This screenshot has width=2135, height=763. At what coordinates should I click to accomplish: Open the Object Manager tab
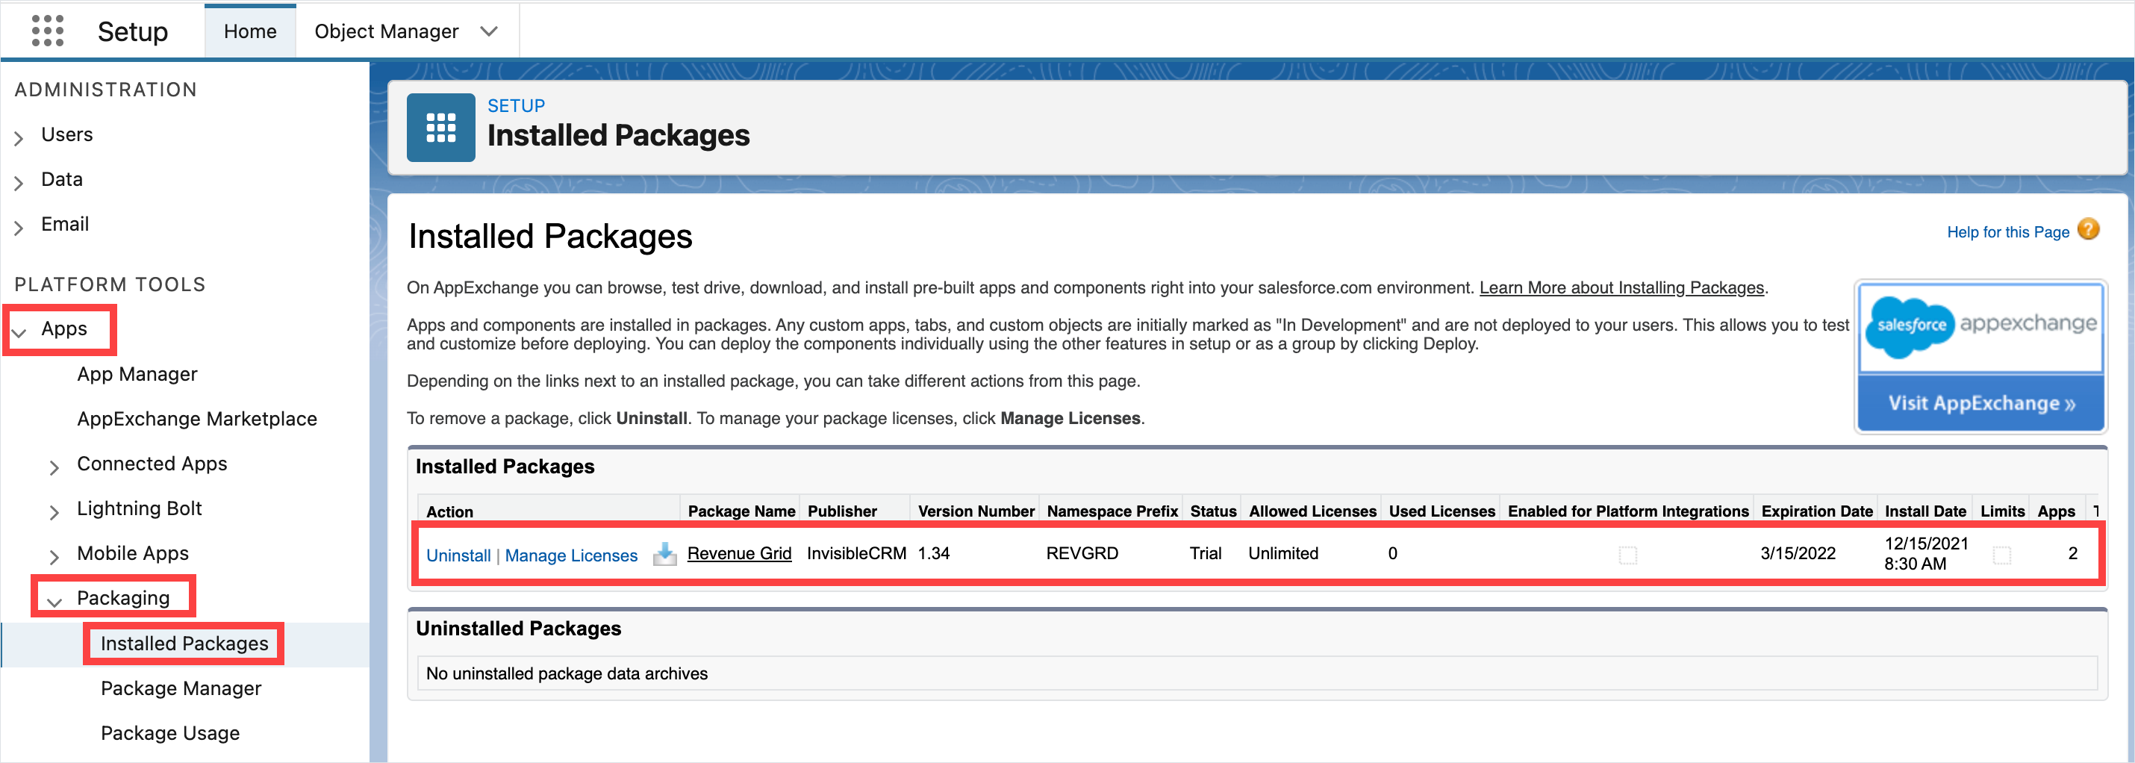click(386, 31)
